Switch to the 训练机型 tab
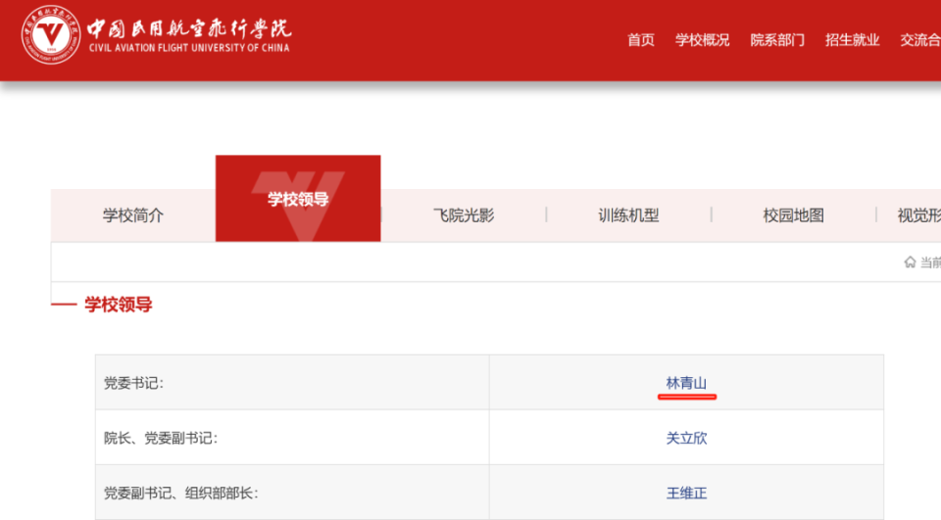The width and height of the screenshot is (941, 520). pos(628,215)
